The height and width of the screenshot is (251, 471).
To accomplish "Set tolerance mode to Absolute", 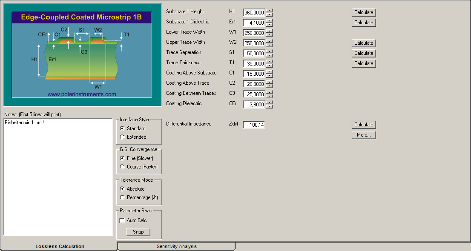I will point(122,189).
